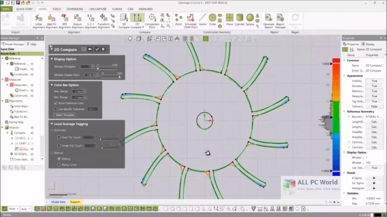
Task: Select the Best Fit Alignment tool
Action: 51,21
